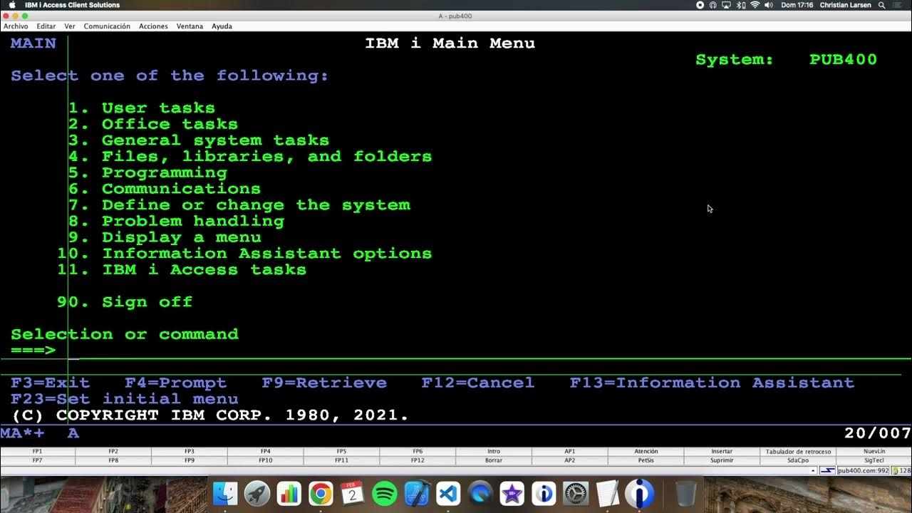
Task: Click F13=Information Assistant text
Action: pos(712,383)
